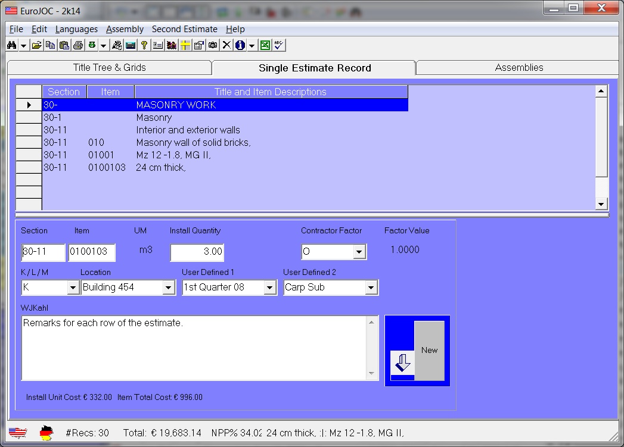Click the blue down-arrow save icon

(x=402, y=362)
